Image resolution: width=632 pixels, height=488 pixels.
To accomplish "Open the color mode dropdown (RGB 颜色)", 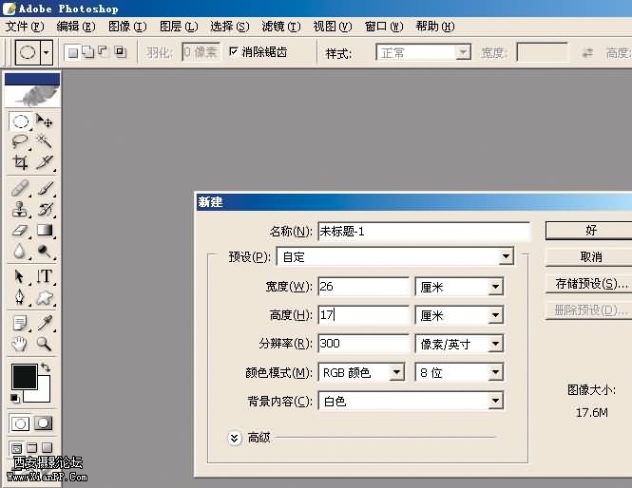I will (396, 372).
